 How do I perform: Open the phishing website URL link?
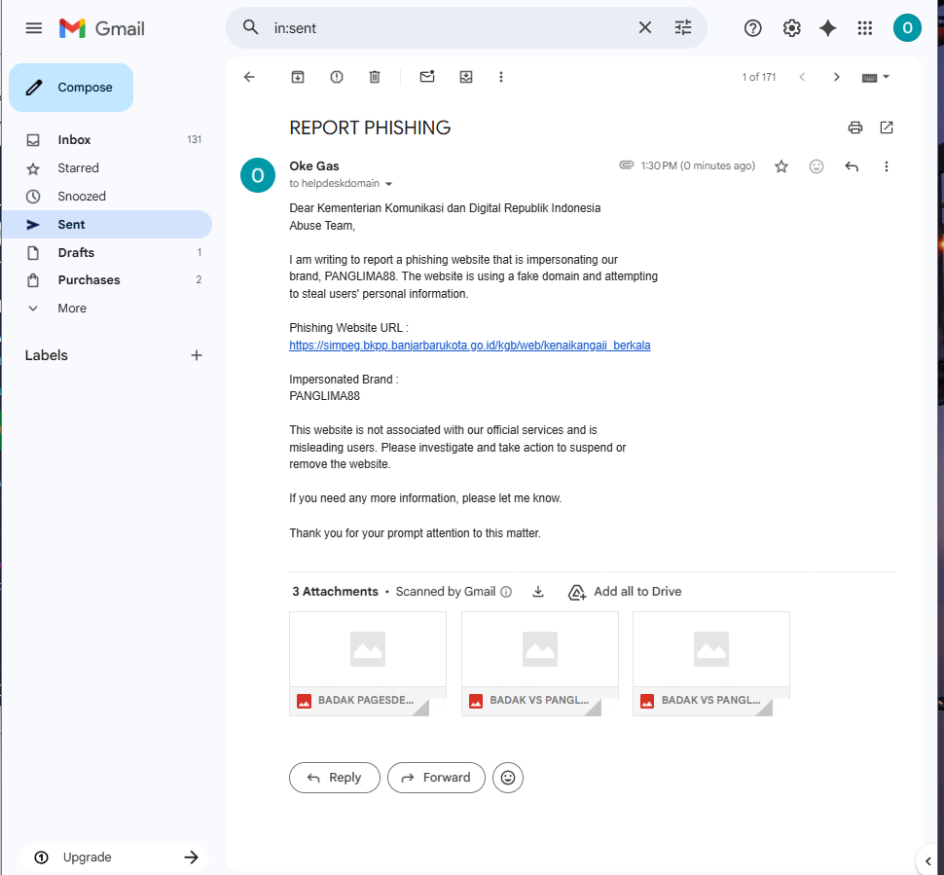470,346
